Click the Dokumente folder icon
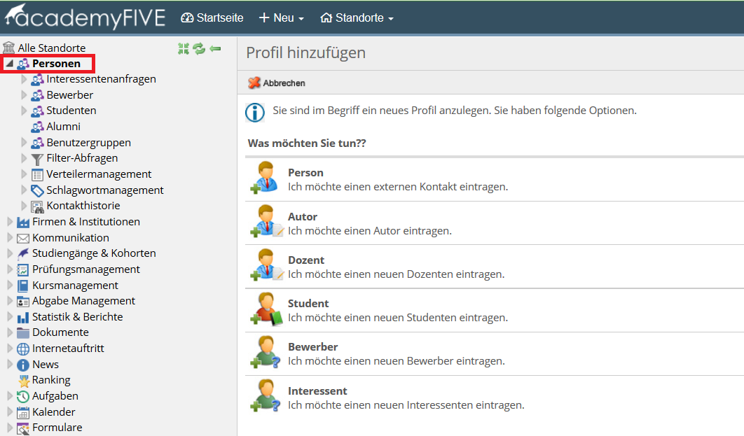The image size is (744, 436). [23, 332]
